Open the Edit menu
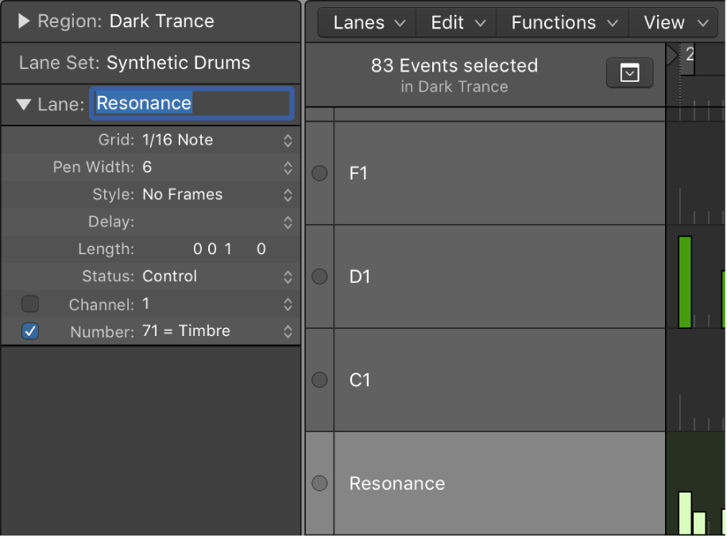Image resolution: width=727 pixels, height=537 pixels. (457, 22)
